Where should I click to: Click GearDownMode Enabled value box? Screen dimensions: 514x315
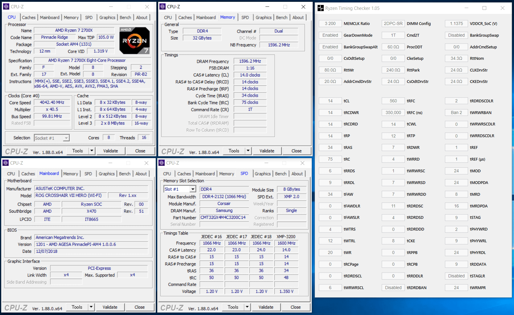330,35
